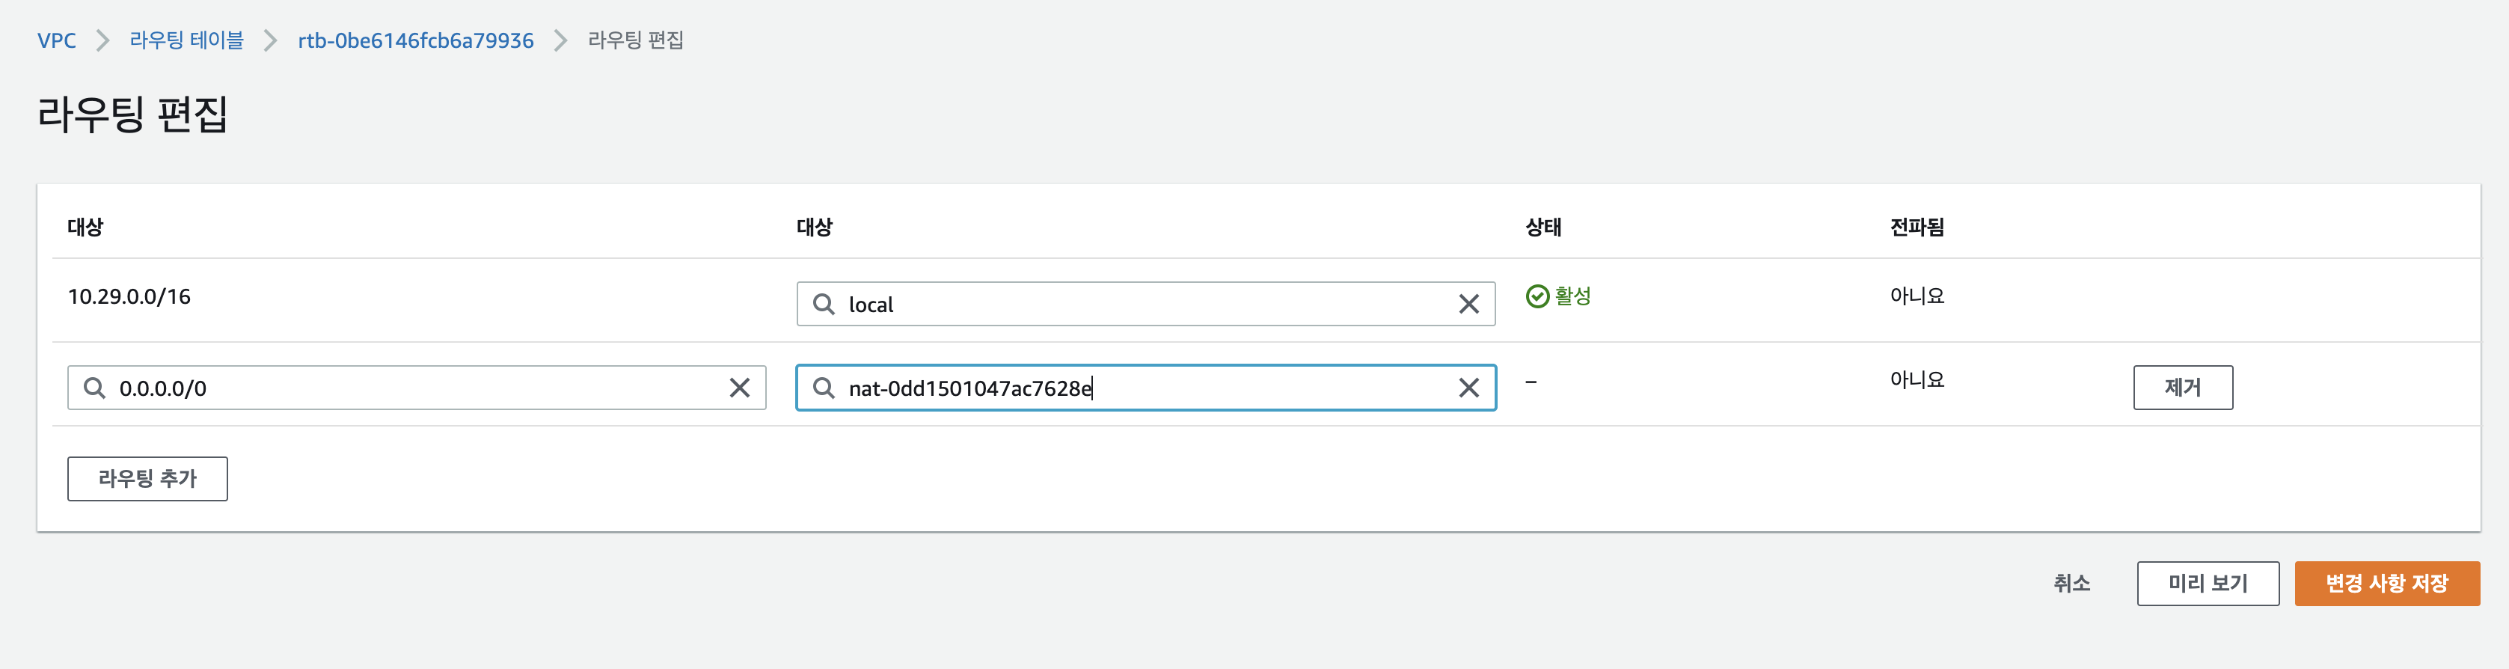Focus the nat-0dd1501047ac7628e target input
The width and height of the screenshot is (2509, 669).
pyautogui.click(x=1145, y=388)
